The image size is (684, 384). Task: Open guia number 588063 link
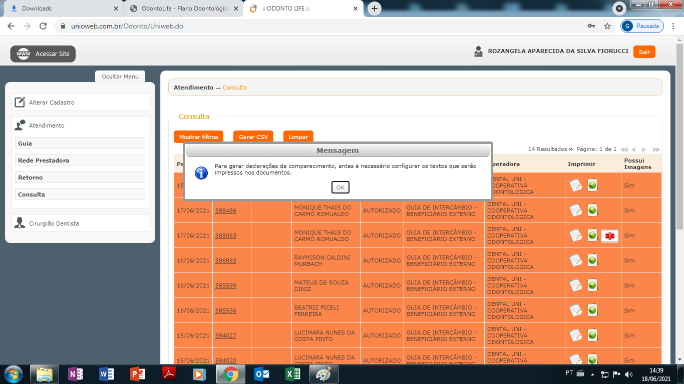coord(226,235)
